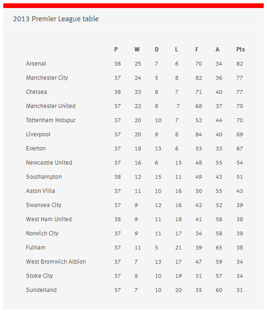
Task: Click the Sunderland team name
Action: pos(42,290)
